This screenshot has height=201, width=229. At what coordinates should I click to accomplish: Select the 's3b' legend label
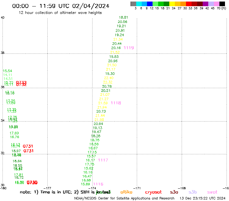pyautogui.click(x=192, y=192)
